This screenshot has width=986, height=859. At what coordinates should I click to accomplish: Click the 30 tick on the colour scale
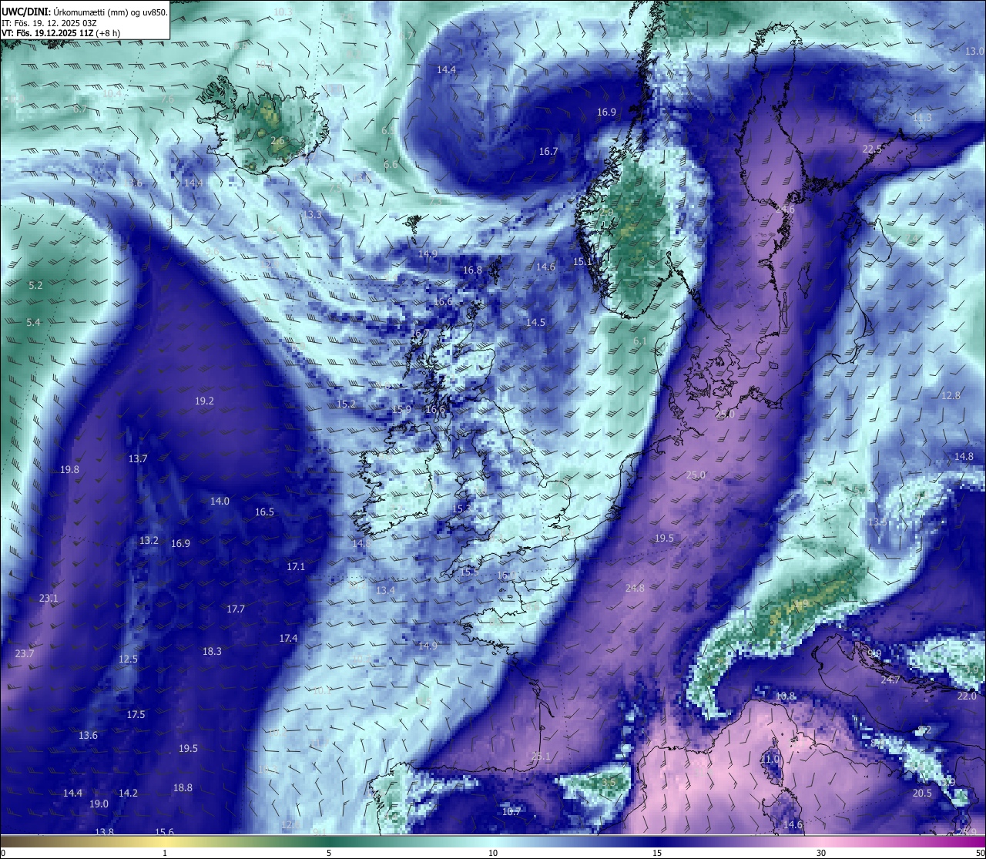tap(821, 853)
